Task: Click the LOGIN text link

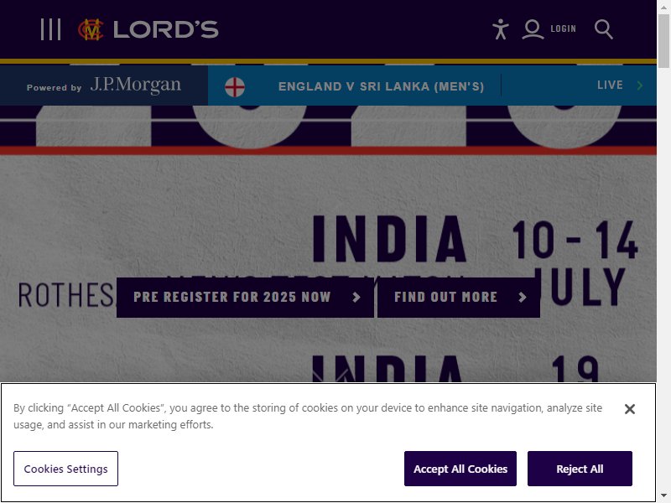Action: point(563,29)
